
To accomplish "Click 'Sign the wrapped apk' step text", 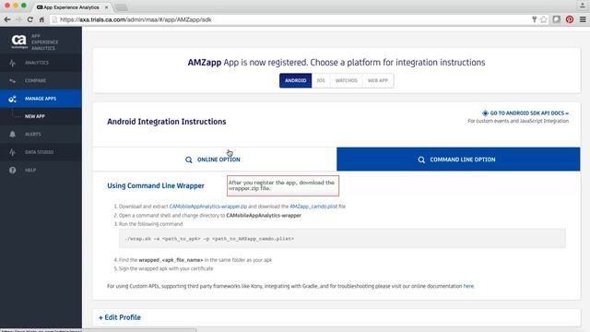I will [x=166, y=268].
